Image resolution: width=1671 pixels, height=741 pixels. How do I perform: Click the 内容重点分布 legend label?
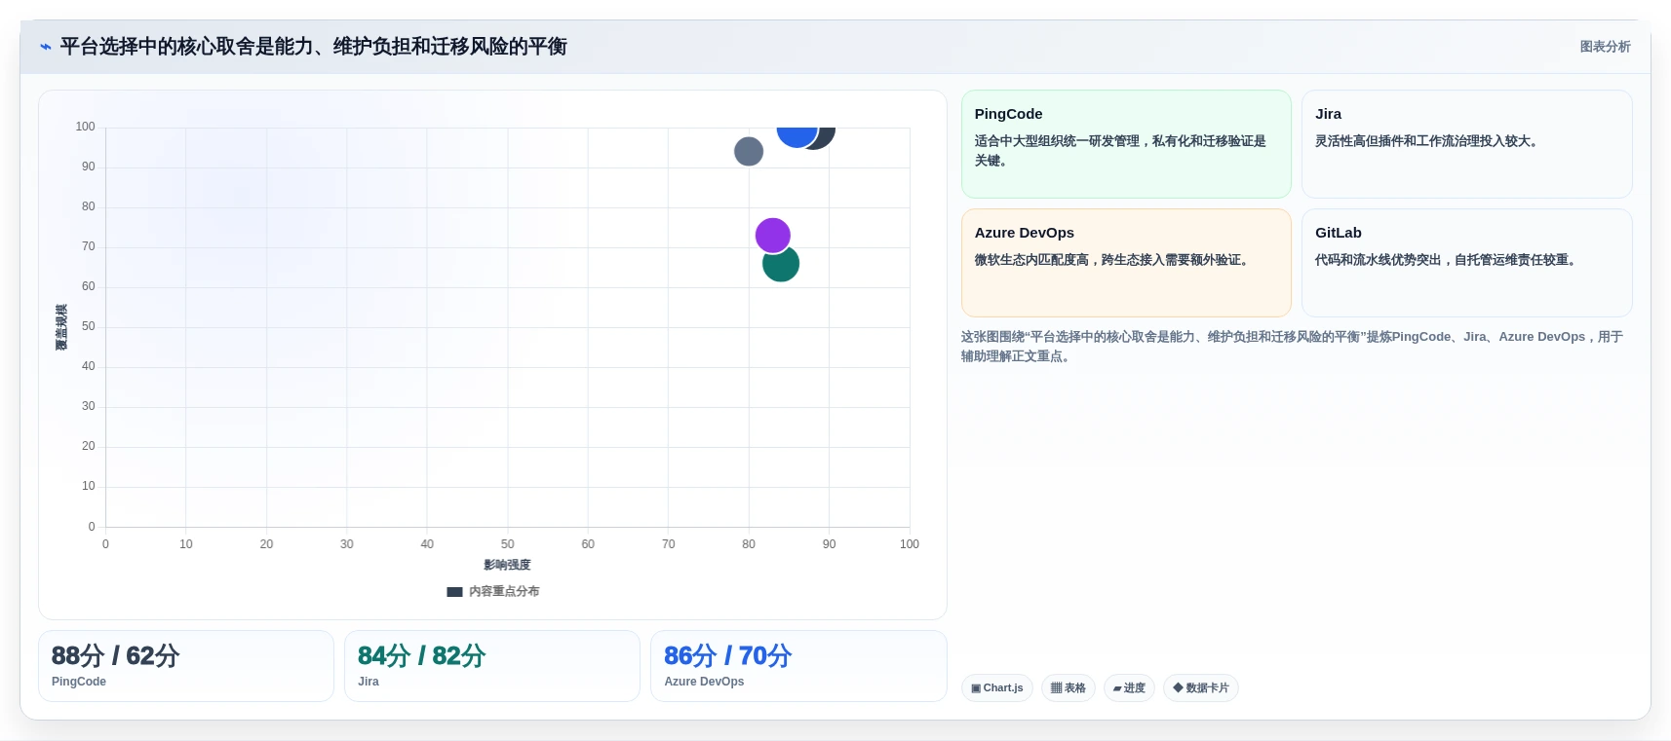(x=504, y=592)
